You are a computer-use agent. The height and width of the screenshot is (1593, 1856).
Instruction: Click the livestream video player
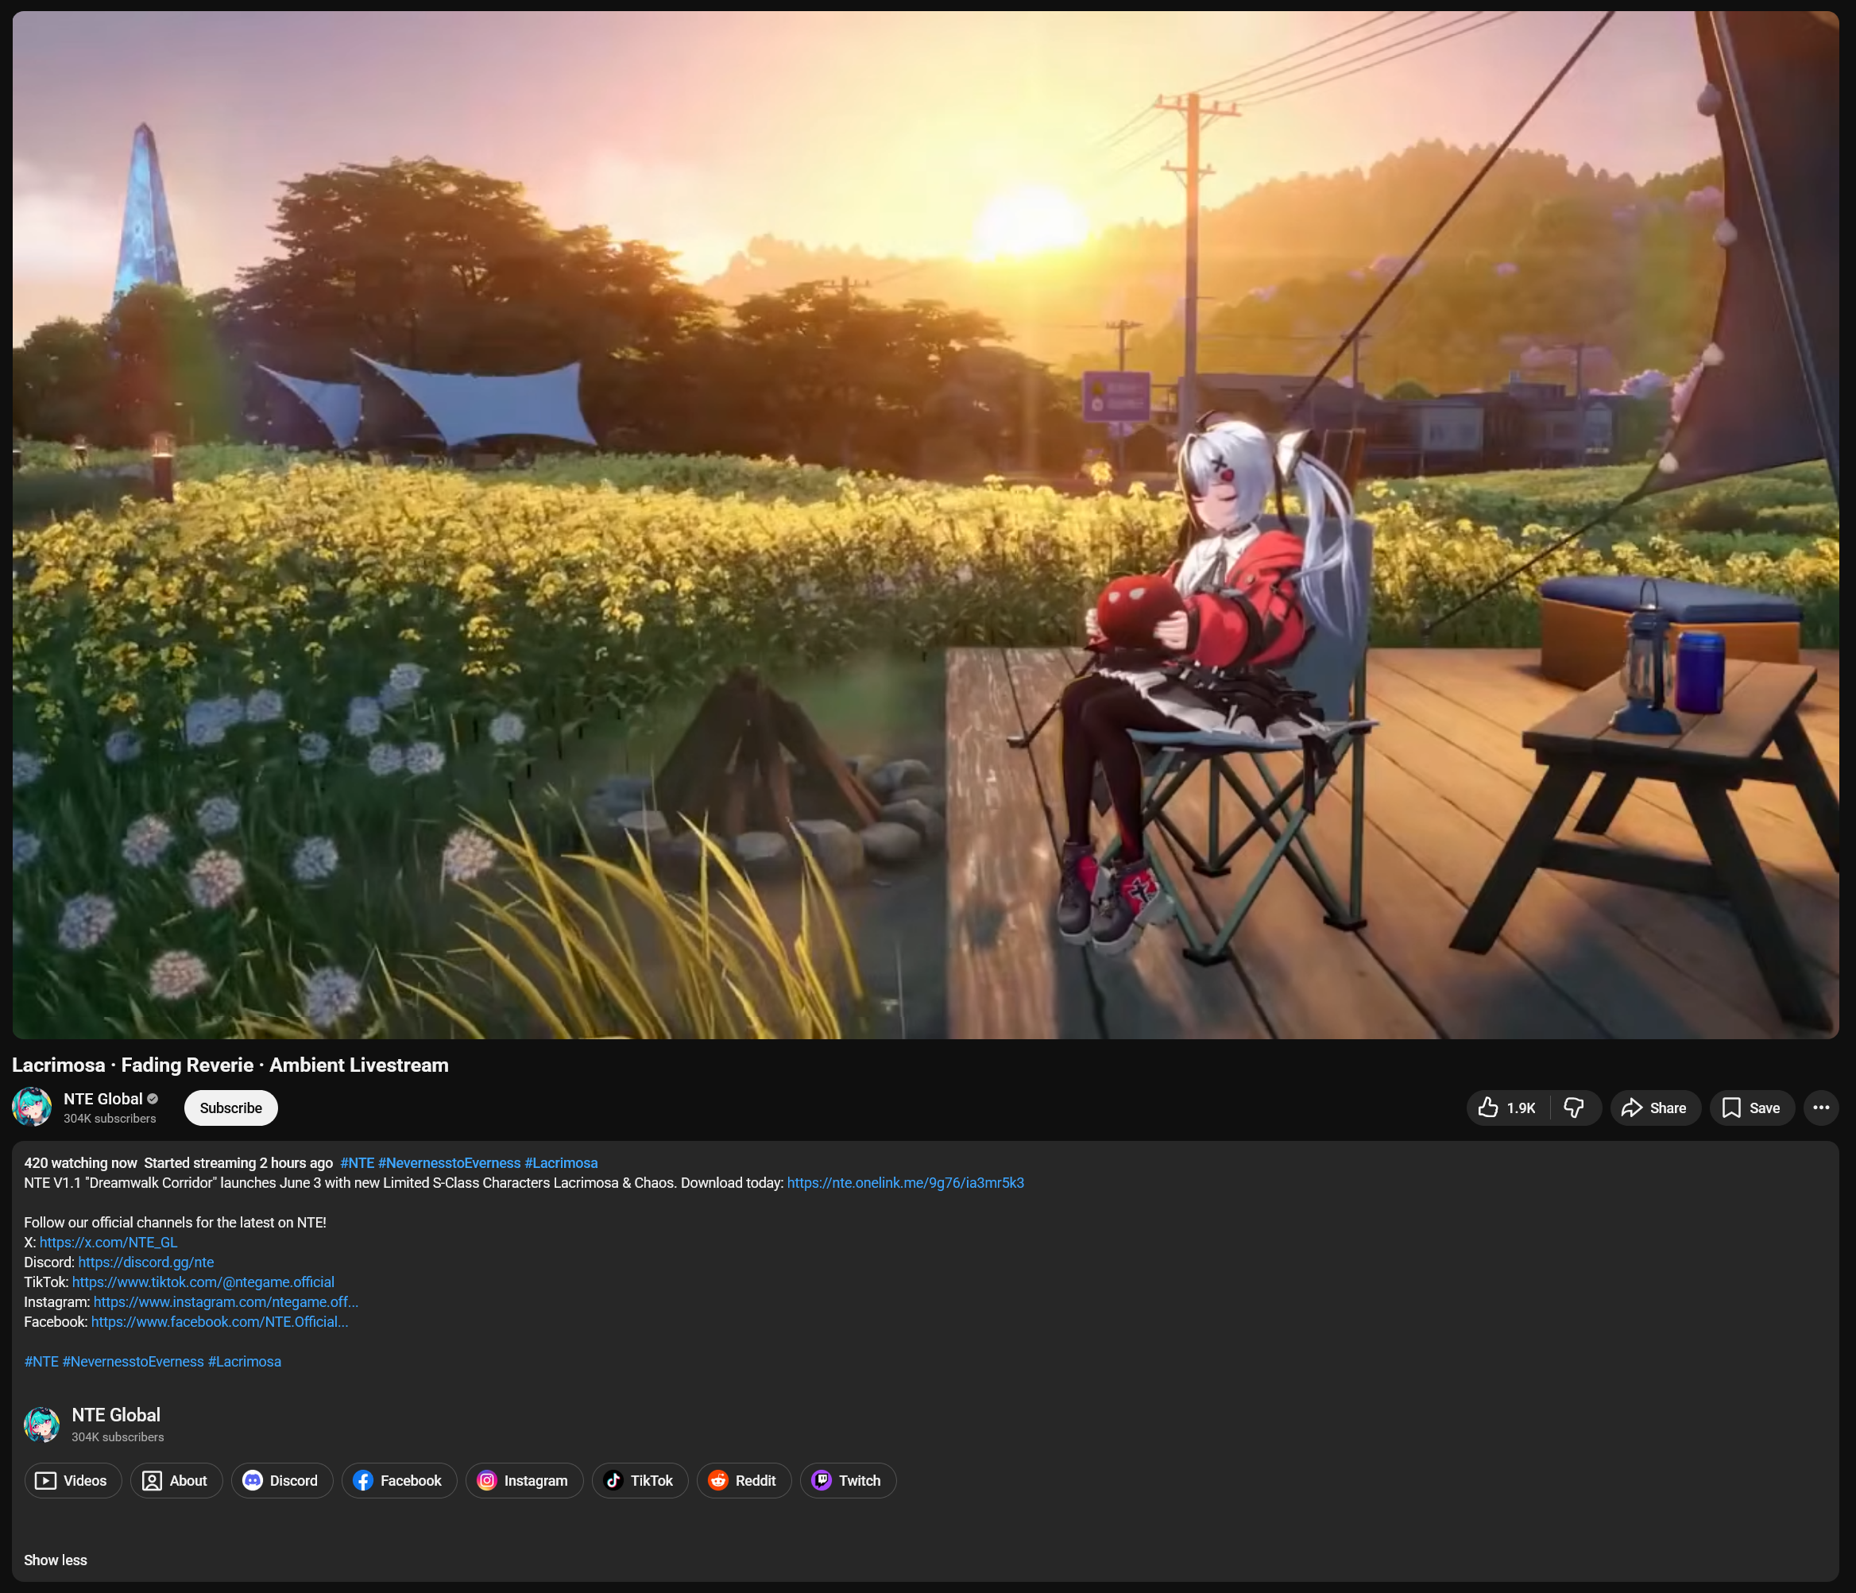pos(926,525)
